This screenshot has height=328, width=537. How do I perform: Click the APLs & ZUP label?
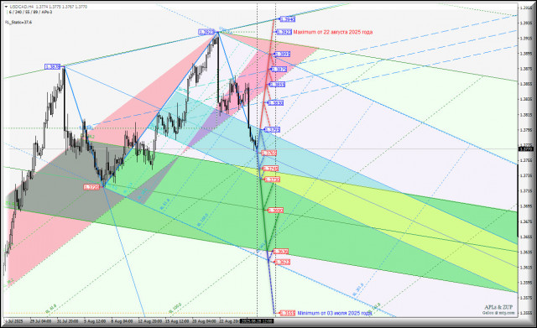pyautogui.click(x=498, y=307)
